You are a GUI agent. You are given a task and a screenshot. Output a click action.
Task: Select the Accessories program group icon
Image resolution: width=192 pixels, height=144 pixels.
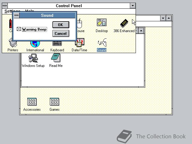pos(32,102)
